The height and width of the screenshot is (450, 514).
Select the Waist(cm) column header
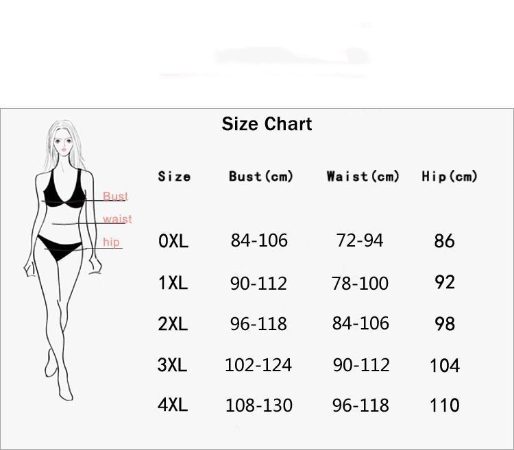pyautogui.click(x=363, y=176)
